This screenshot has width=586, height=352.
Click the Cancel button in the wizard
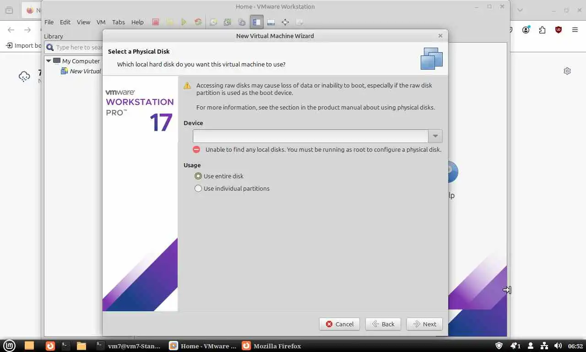pyautogui.click(x=339, y=324)
